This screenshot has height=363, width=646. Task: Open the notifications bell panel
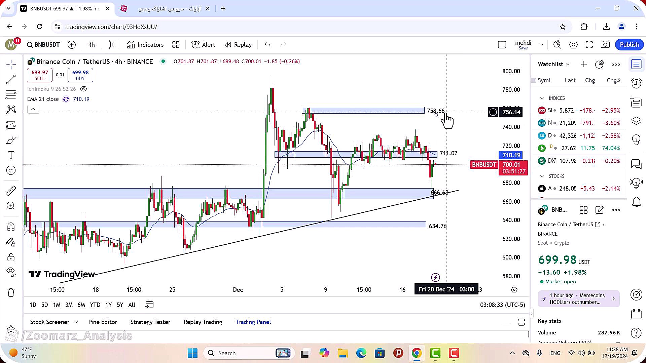[636, 202]
